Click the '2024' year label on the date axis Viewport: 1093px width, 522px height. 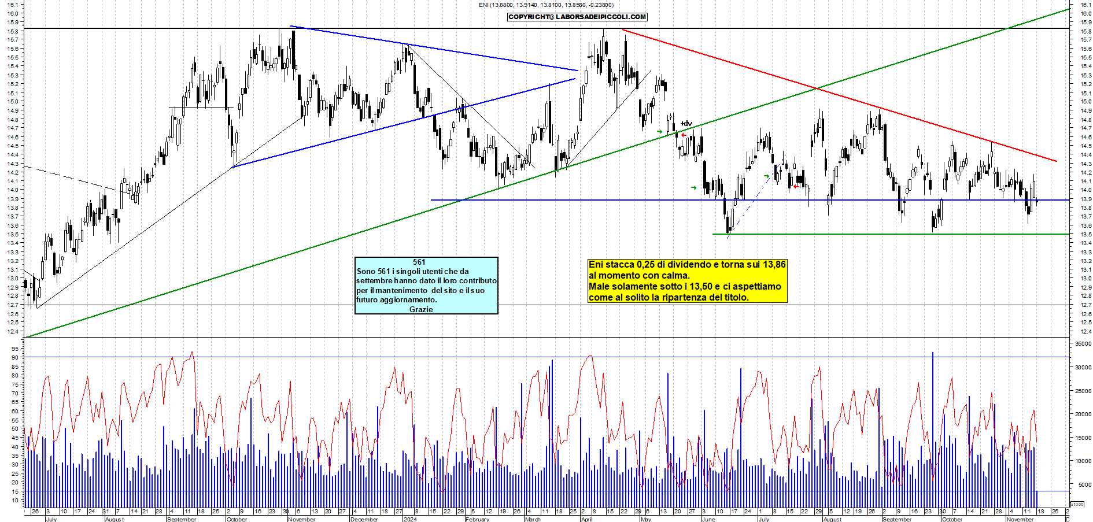tap(409, 519)
